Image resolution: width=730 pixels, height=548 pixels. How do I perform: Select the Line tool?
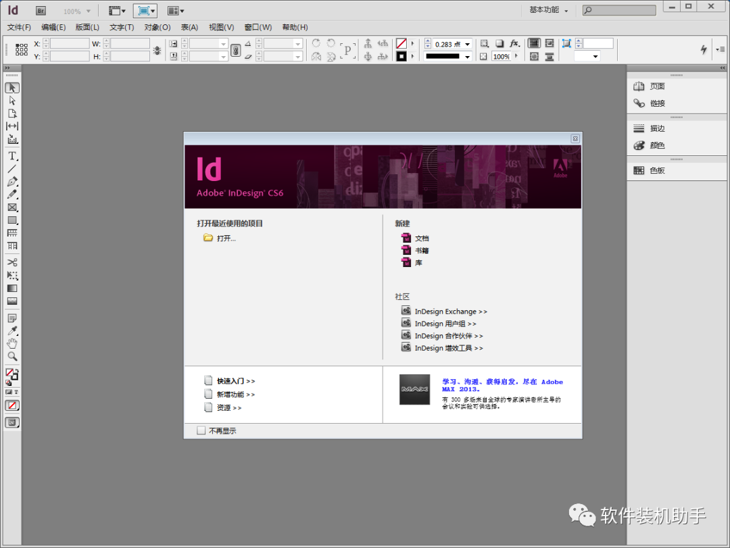click(x=12, y=169)
